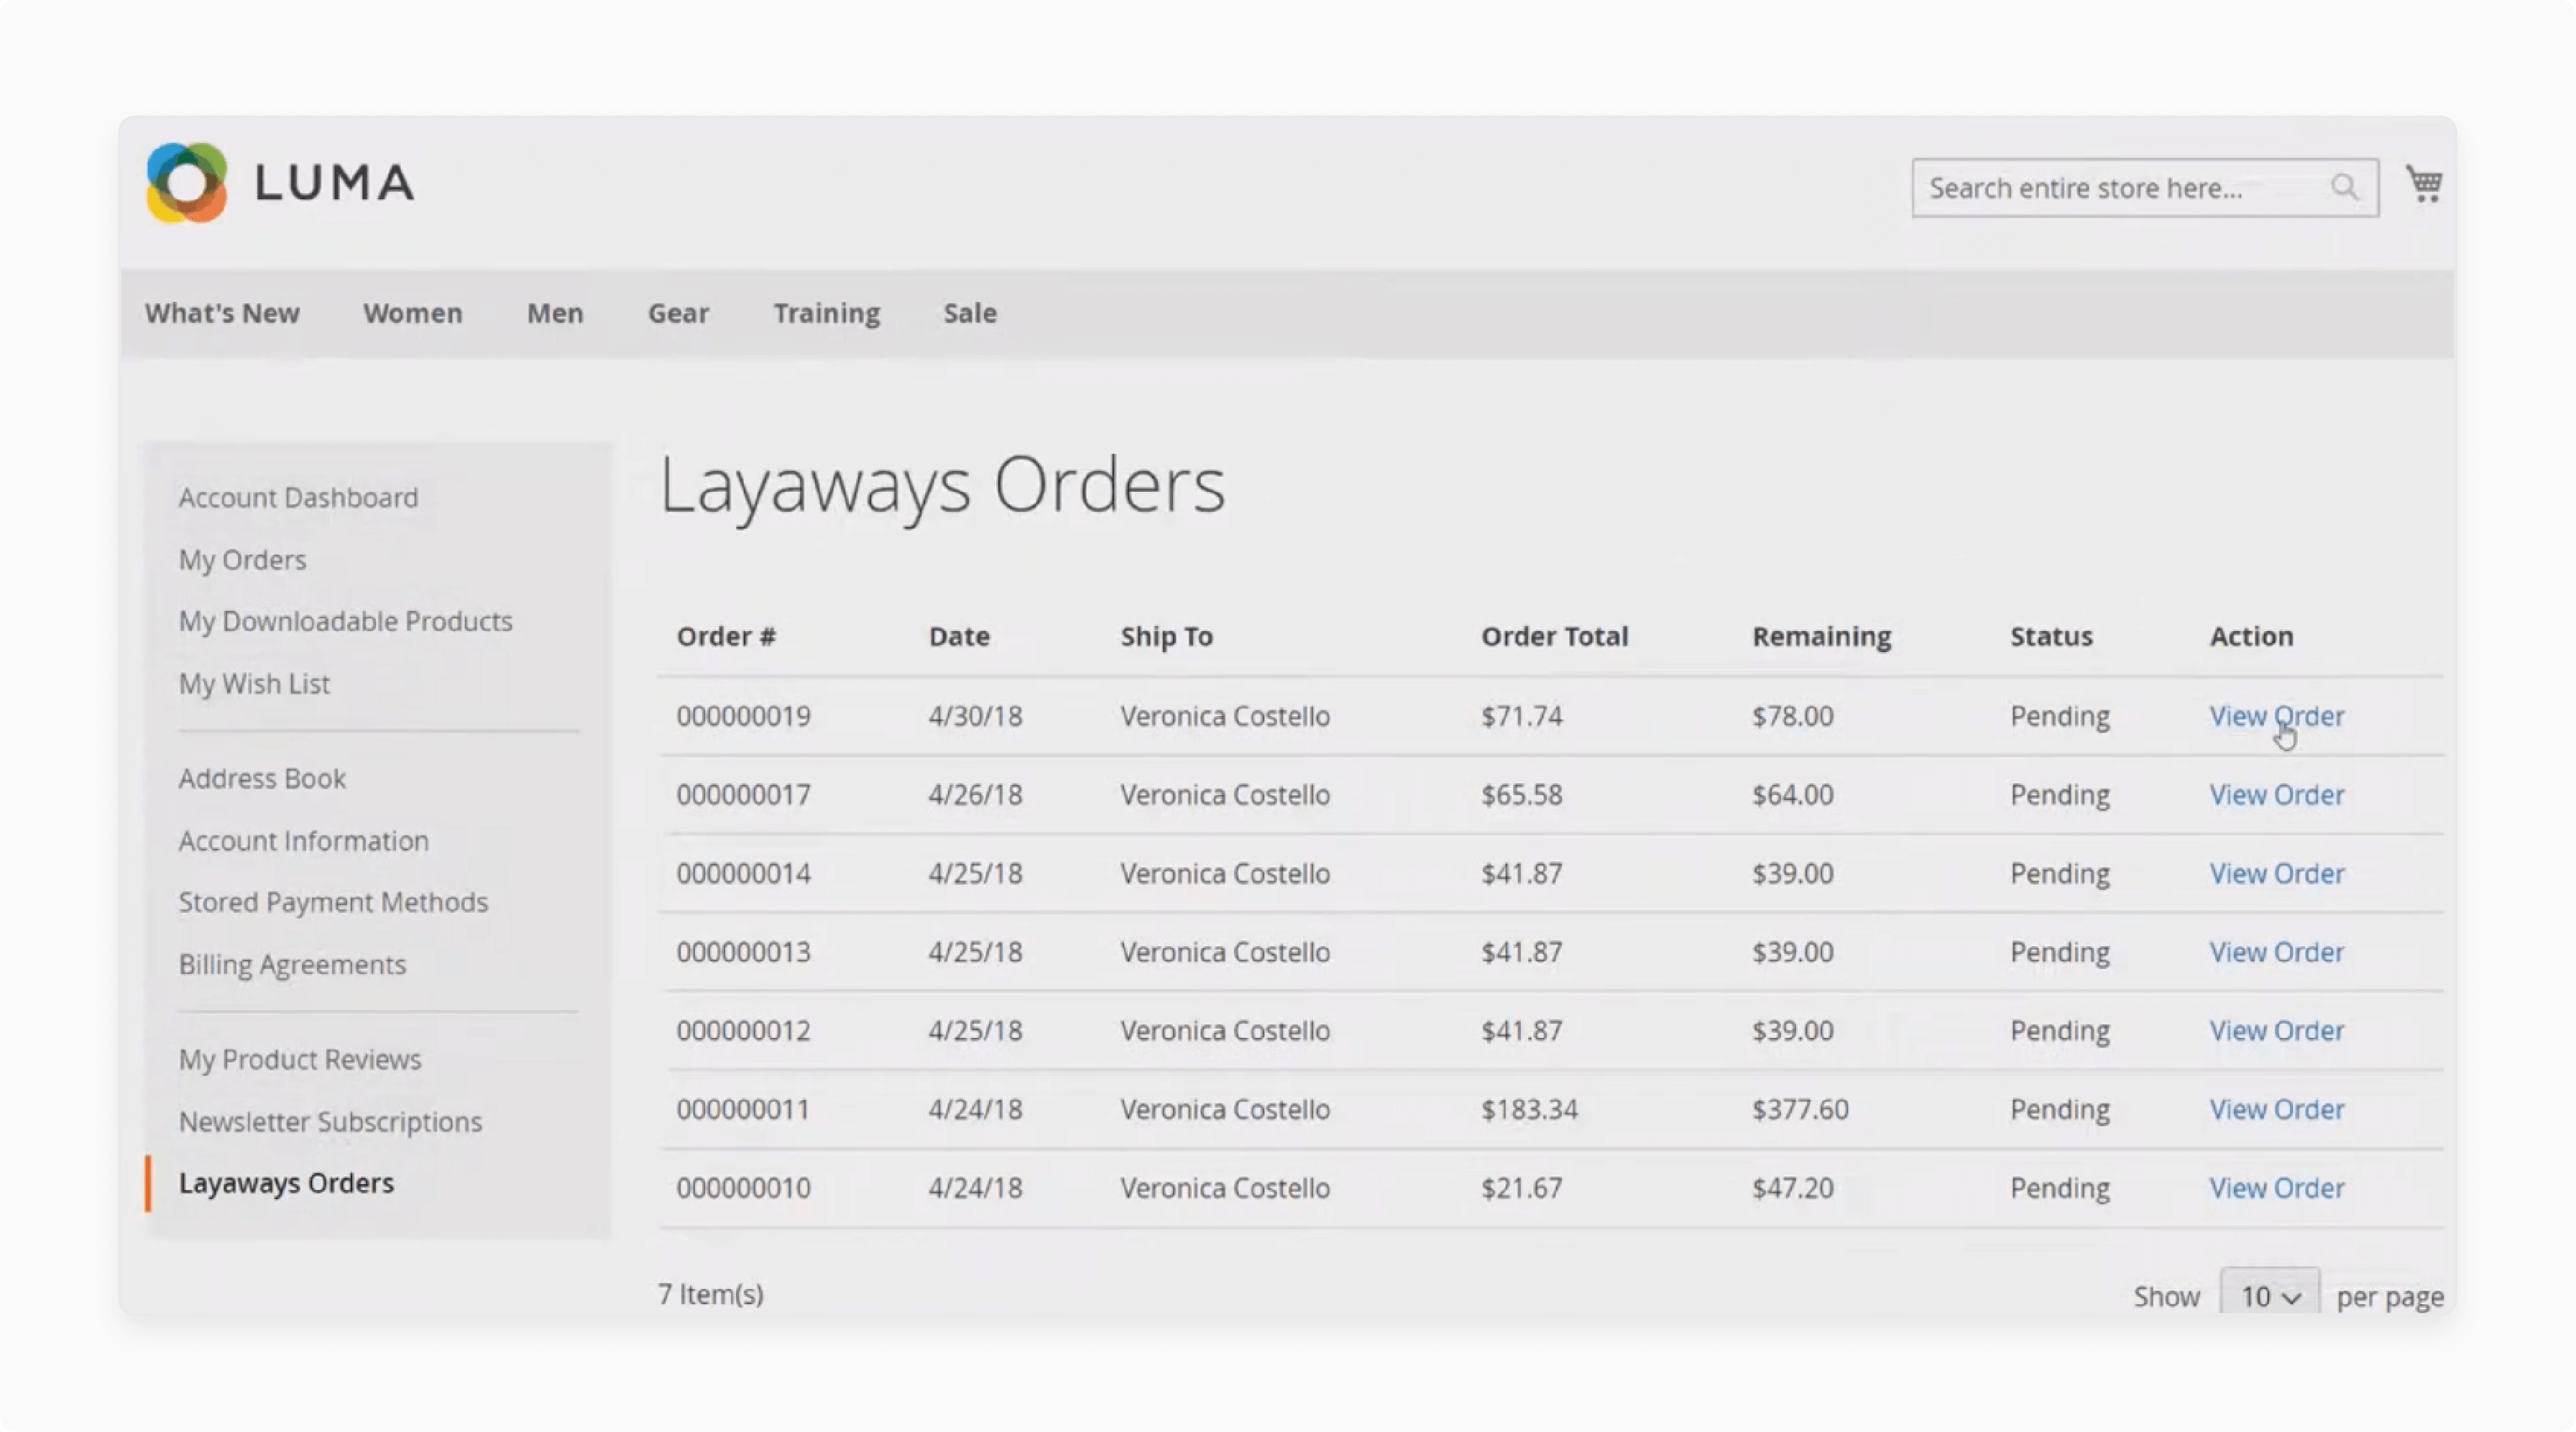Click order number 000000017

[743, 795]
